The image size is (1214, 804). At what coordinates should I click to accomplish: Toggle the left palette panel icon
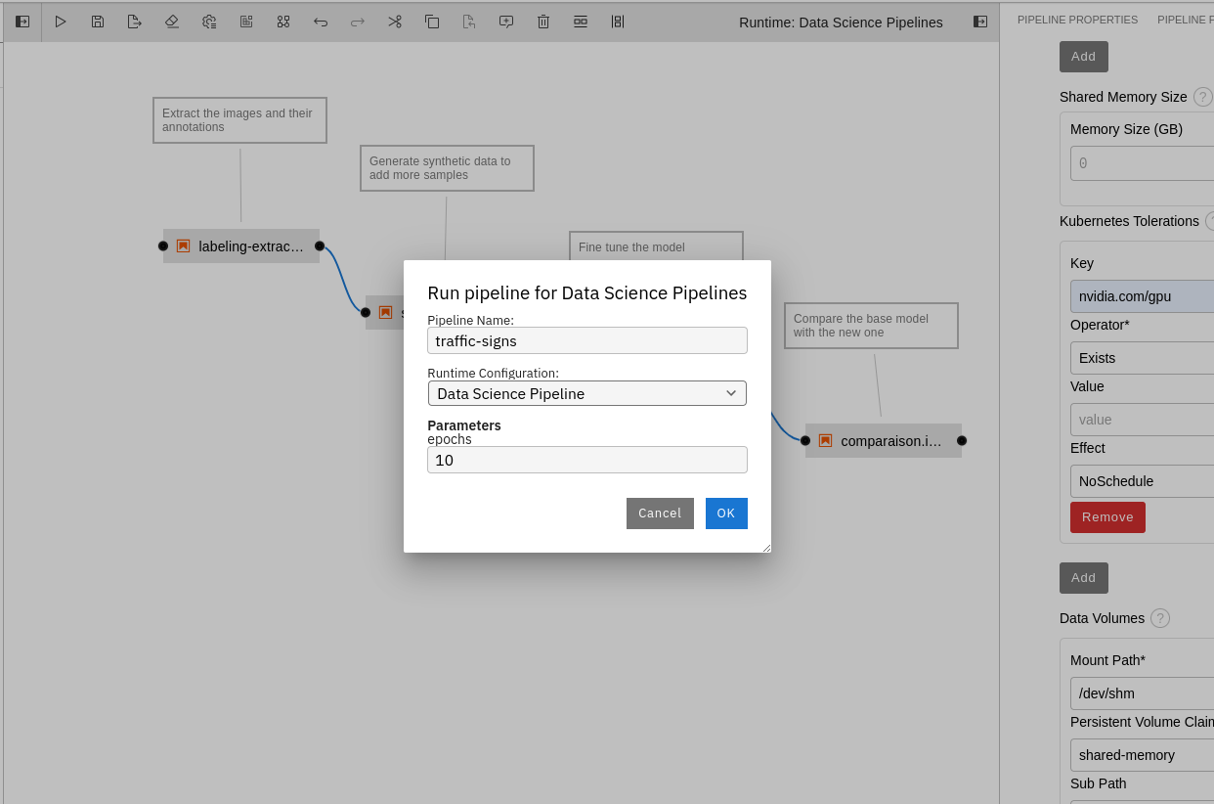point(22,22)
